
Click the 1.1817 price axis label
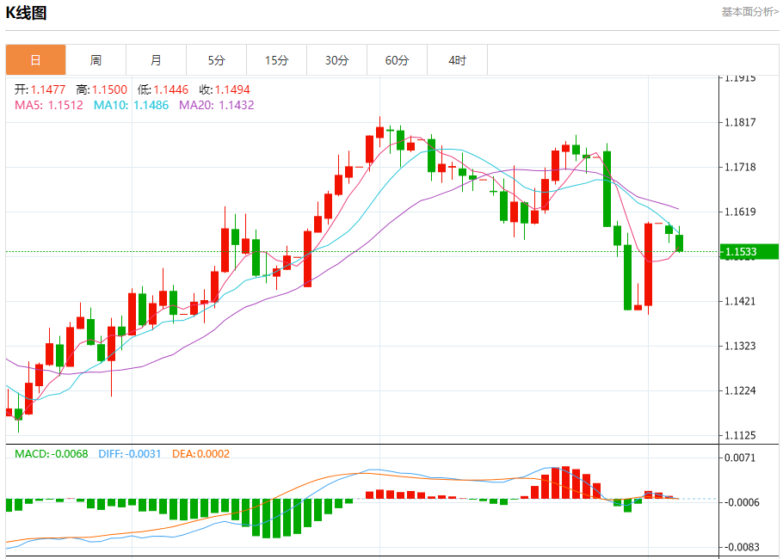(x=741, y=122)
